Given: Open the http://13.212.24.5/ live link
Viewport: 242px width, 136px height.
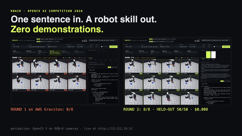Looking at the screenshot, I should point(115,128).
